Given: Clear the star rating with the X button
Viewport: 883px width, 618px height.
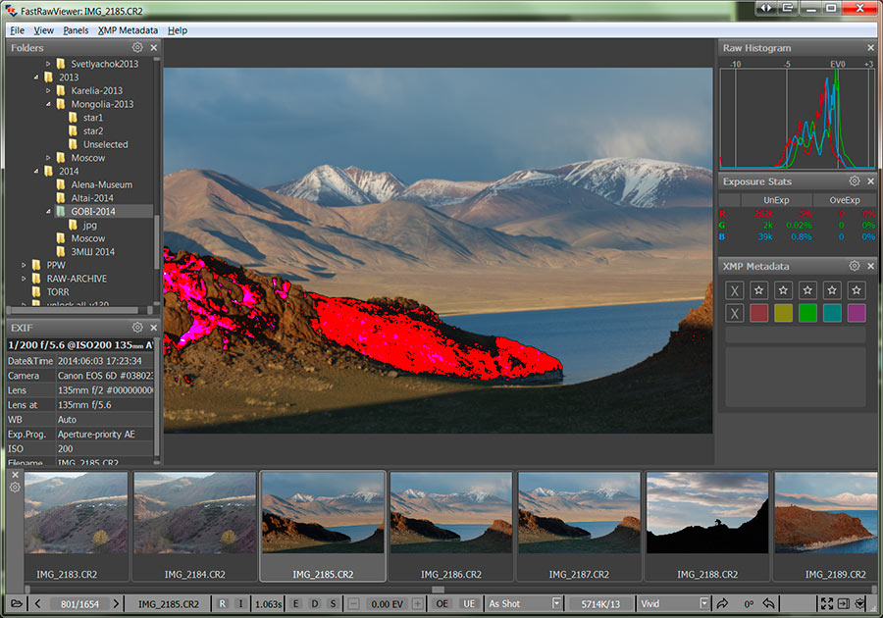Looking at the screenshot, I should [734, 290].
